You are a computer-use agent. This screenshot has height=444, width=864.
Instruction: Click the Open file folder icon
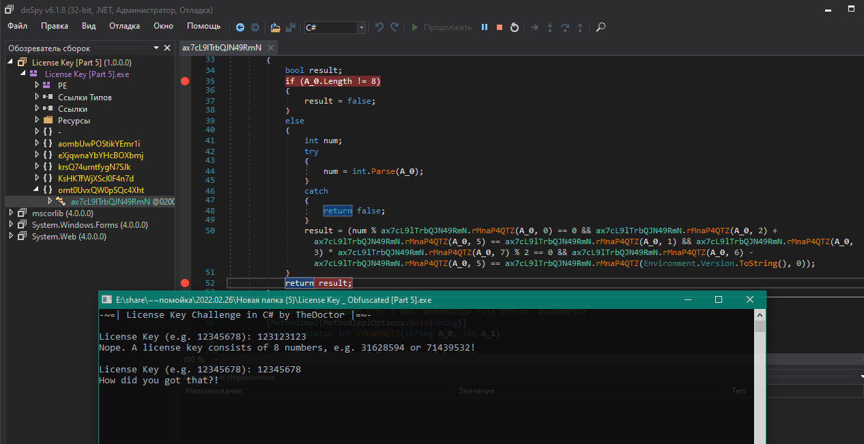click(275, 27)
